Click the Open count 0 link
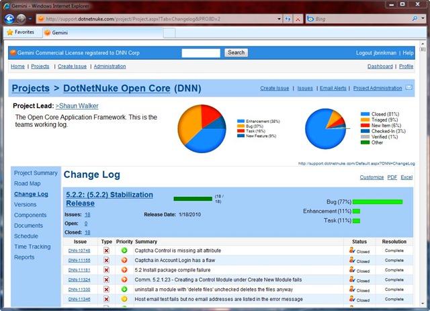Screen dimensions: 430x311 pyautogui.click(x=86, y=224)
